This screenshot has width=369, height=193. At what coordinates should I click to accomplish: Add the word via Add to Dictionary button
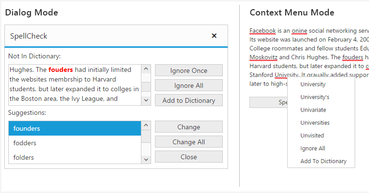click(x=188, y=100)
